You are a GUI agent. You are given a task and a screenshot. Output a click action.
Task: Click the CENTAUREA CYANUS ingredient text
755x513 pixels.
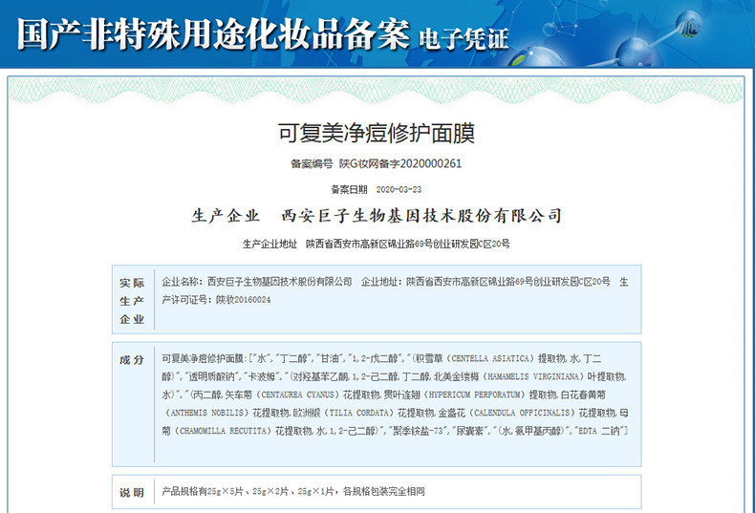297,395
